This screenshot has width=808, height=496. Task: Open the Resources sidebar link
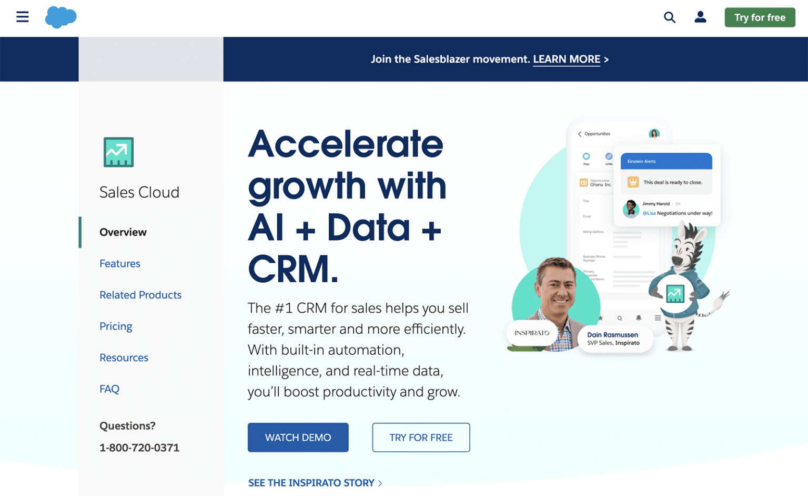coord(124,358)
